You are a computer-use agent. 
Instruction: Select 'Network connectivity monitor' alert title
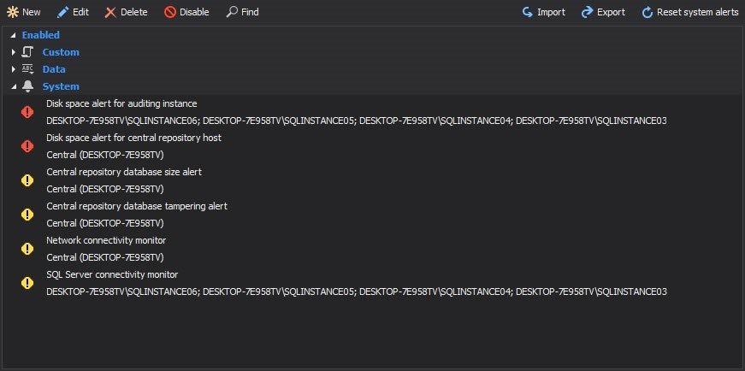click(x=106, y=240)
